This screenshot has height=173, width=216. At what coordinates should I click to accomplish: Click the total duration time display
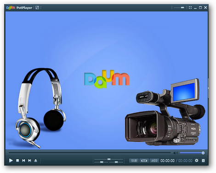tap(185, 161)
